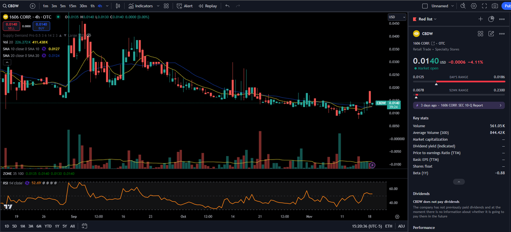Toggle ADJ adjusted data
The height and width of the screenshot is (232, 511).
(401, 226)
